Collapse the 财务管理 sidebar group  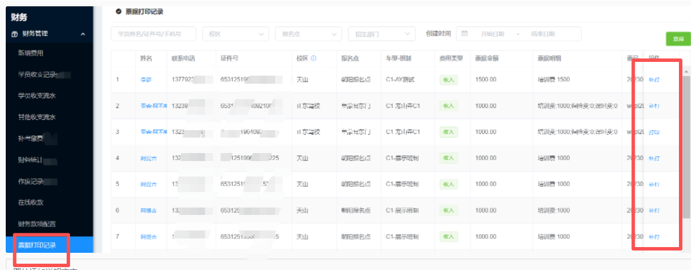coord(83,34)
